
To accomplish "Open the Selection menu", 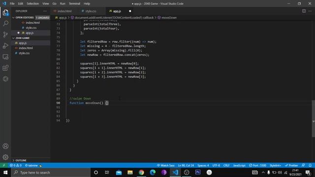I will tap(33, 3).
